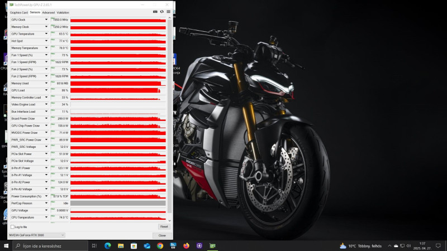
Task: Open the PCIe Slot Voltage dropdown
Action: pyautogui.click(x=46, y=161)
